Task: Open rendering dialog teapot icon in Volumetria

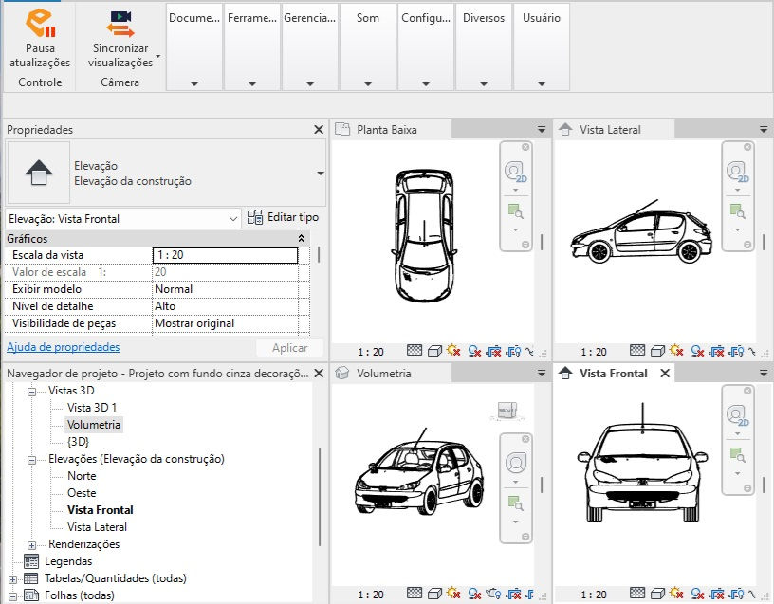Action: [493, 594]
